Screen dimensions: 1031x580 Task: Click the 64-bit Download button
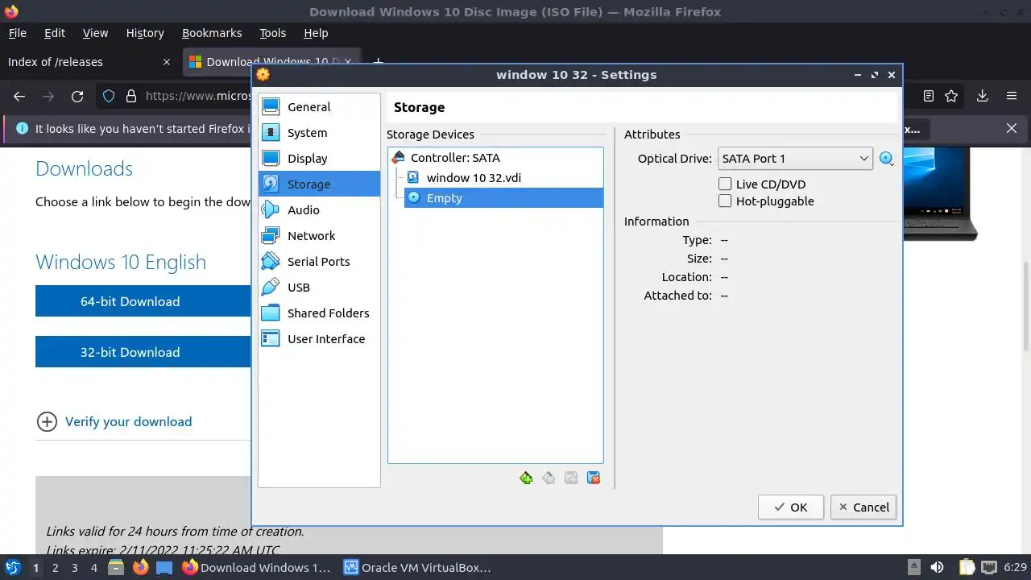(143, 301)
